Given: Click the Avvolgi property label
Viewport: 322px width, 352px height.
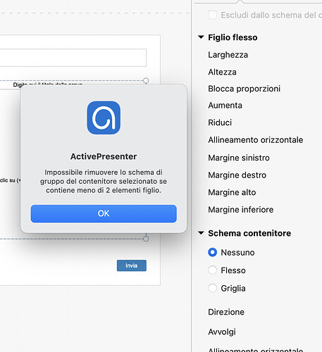Looking at the screenshot, I should tap(222, 332).
